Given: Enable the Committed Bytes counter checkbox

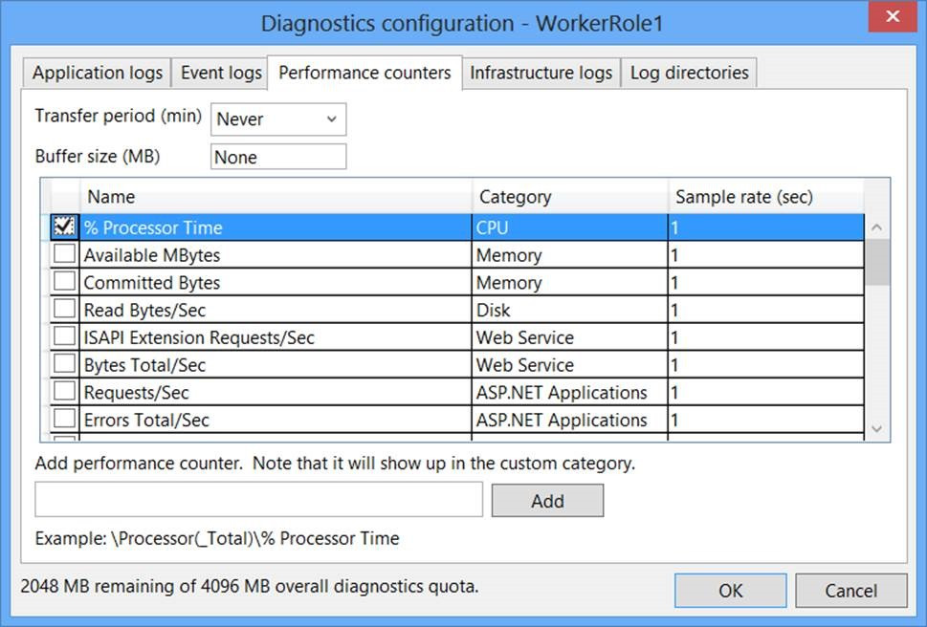Looking at the screenshot, I should point(64,281).
